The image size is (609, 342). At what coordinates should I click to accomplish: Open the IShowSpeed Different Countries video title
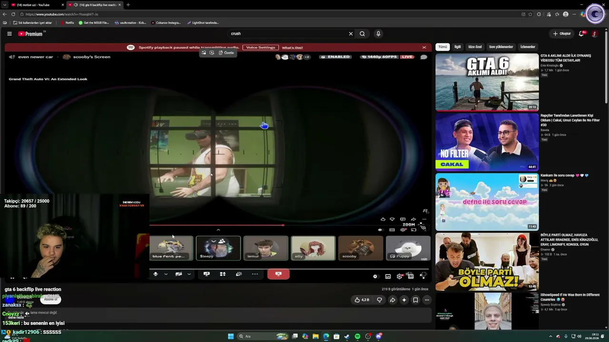coord(570,297)
